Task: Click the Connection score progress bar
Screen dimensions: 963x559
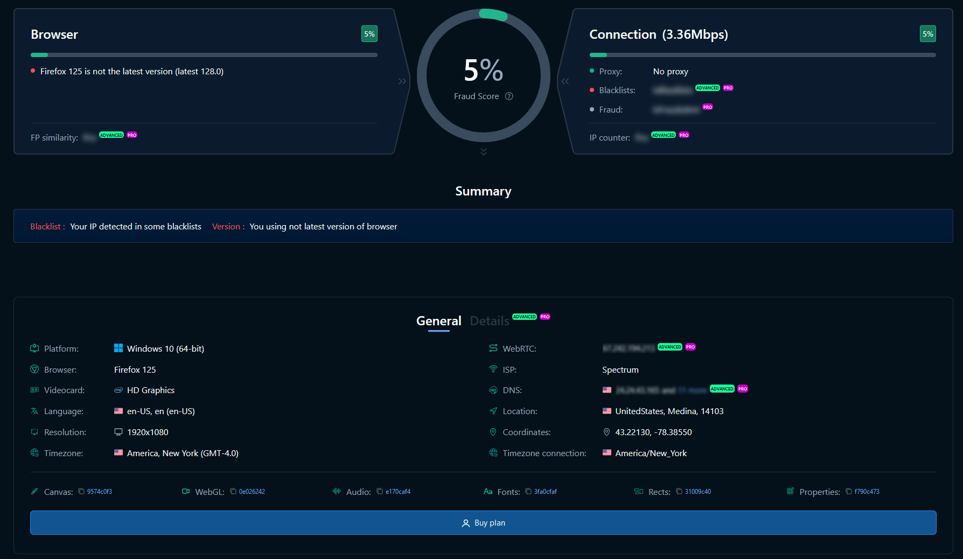Action: pos(763,55)
